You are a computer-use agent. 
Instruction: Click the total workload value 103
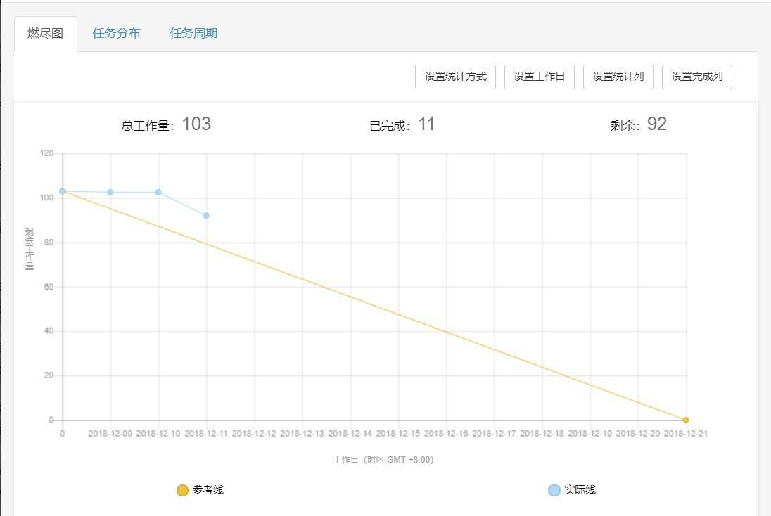(196, 124)
